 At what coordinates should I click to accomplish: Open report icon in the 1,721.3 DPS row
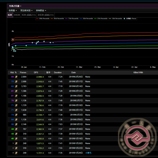(x=16, y=153)
